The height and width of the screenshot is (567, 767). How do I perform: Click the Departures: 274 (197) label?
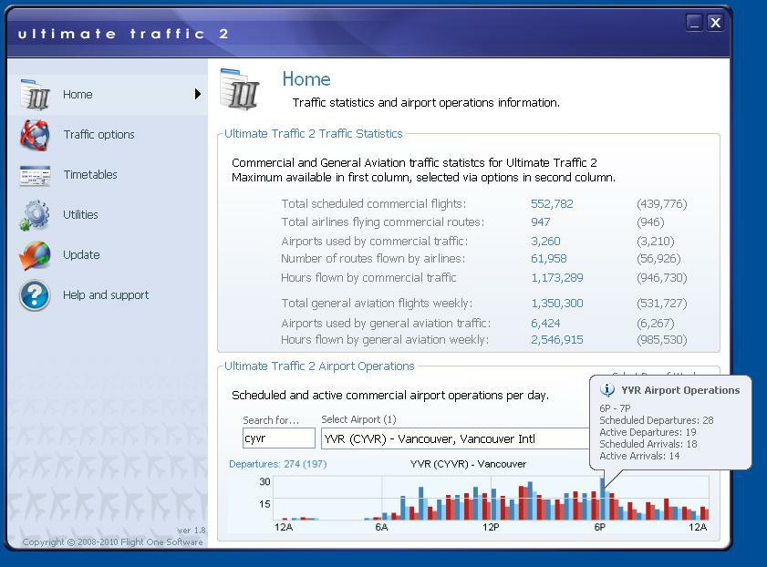pos(277,464)
